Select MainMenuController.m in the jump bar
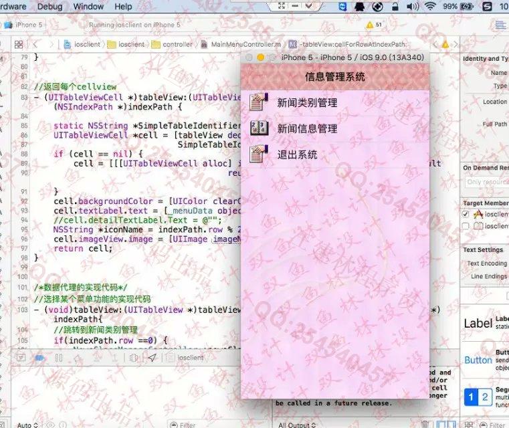The width and height of the screenshot is (509, 428). (241, 44)
